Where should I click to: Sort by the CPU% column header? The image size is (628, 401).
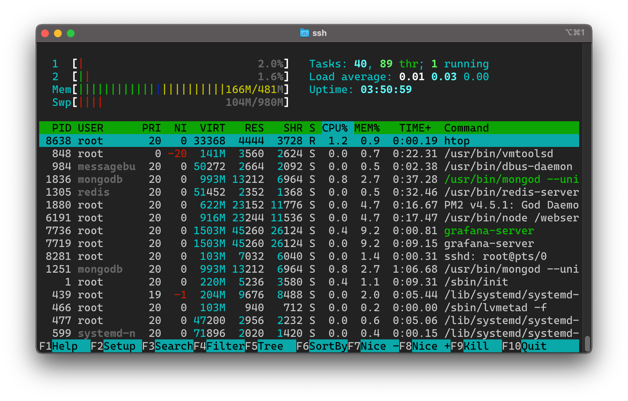point(335,128)
